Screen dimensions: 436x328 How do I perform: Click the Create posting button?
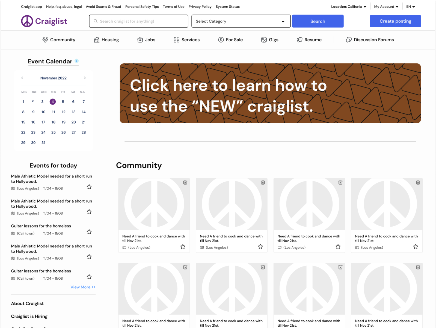click(395, 21)
